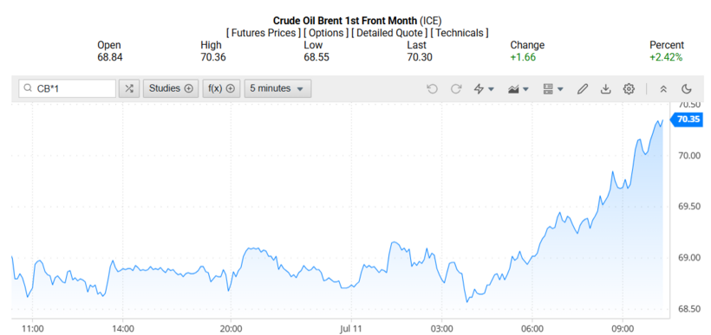Go to the Options link
This screenshot has width=711, height=335.
326,33
